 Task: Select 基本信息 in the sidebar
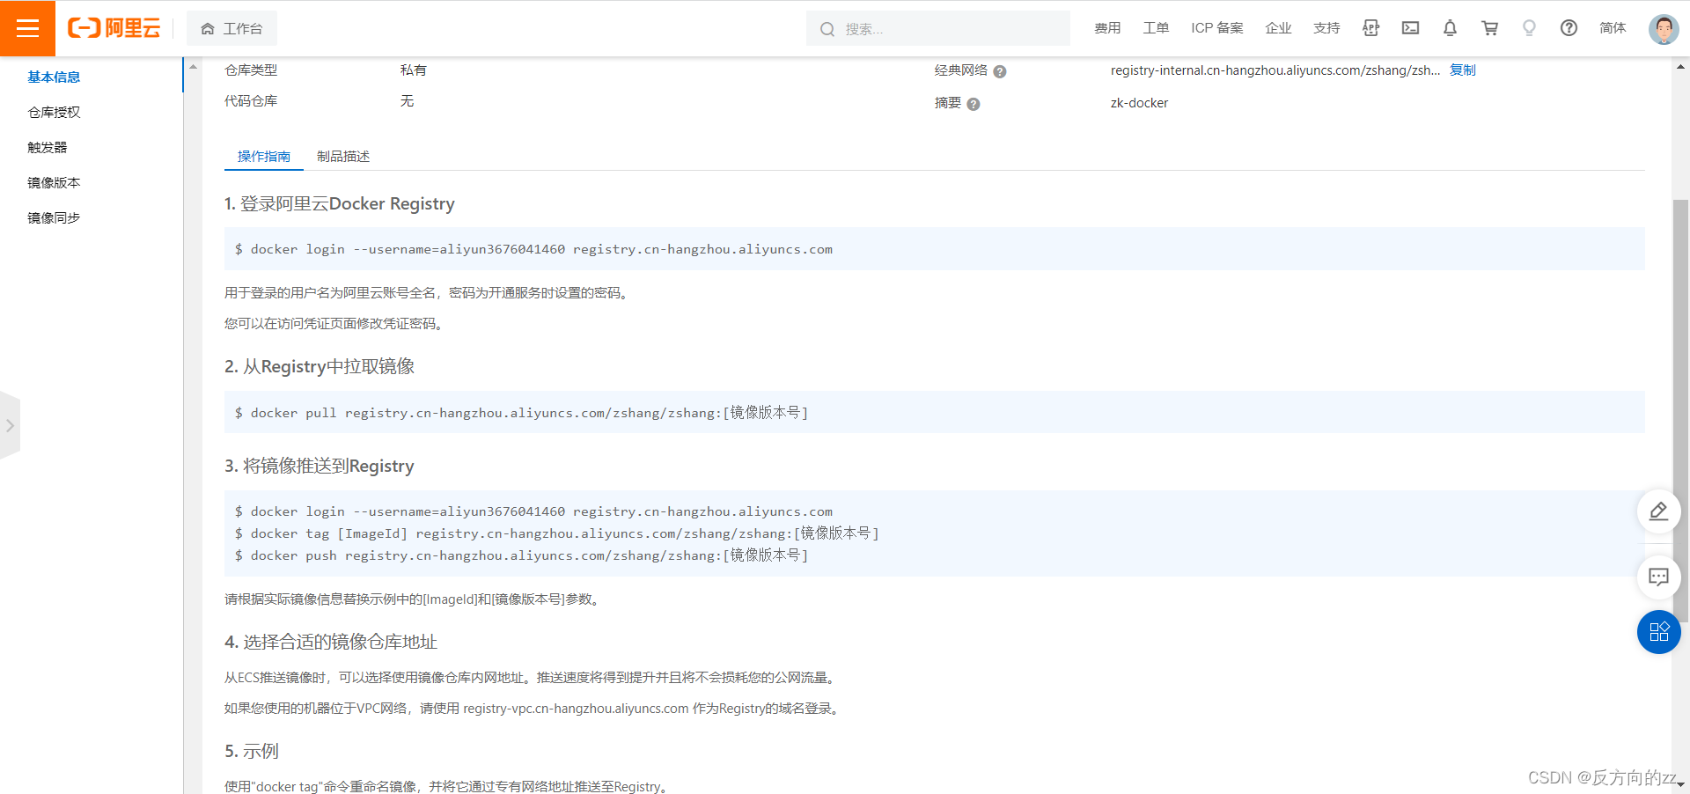click(54, 77)
